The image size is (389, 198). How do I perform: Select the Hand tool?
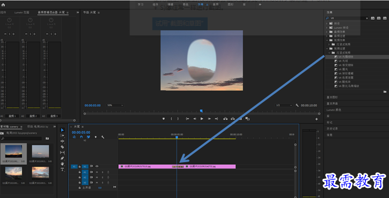tap(62, 164)
